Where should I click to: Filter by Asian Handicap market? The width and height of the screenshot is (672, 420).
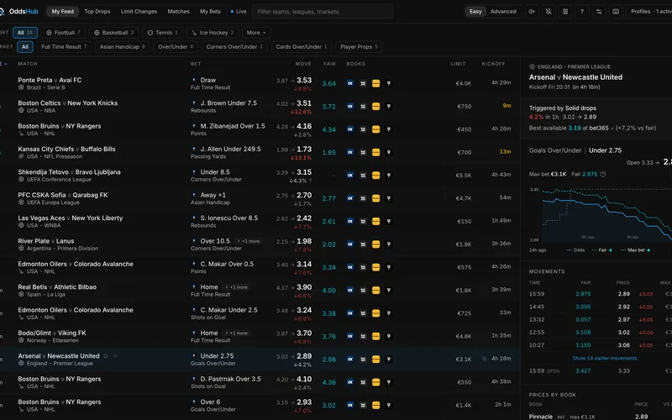tap(122, 47)
